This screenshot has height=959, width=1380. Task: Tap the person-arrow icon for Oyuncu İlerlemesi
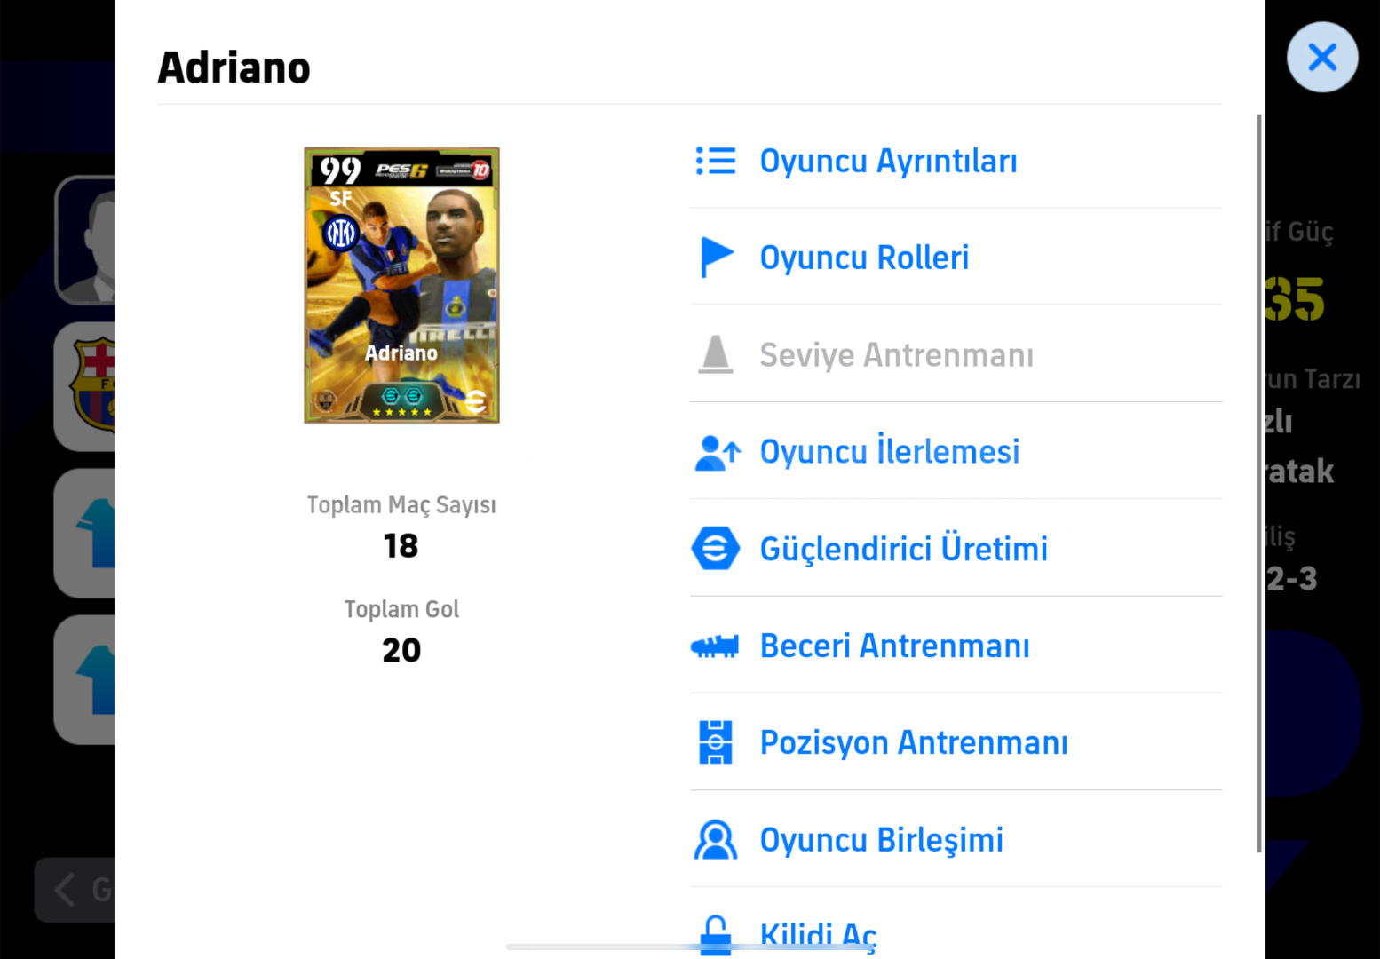717,452
